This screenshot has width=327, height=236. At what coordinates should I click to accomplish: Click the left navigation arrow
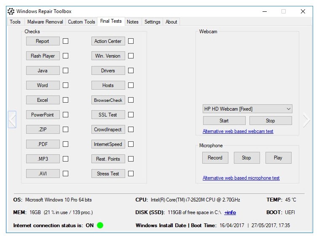click(12, 119)
